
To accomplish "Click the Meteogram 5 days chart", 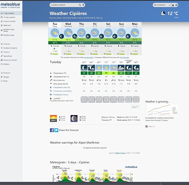I will pos(95,174).
